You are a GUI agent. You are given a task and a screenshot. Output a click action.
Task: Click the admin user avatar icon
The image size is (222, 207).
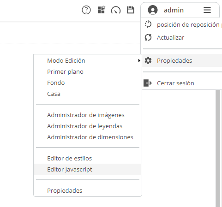pos(153,10)
